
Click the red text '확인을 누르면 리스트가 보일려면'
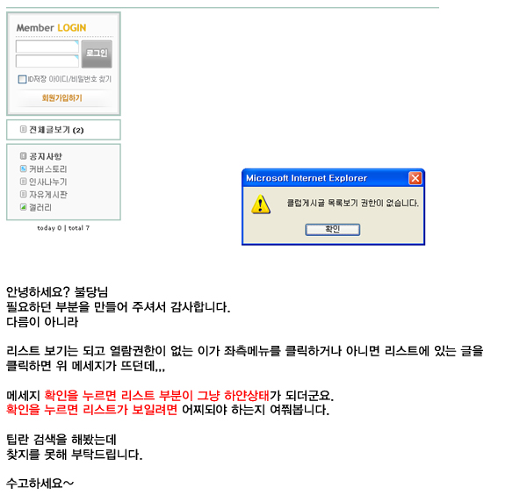(x=91, y=410)
